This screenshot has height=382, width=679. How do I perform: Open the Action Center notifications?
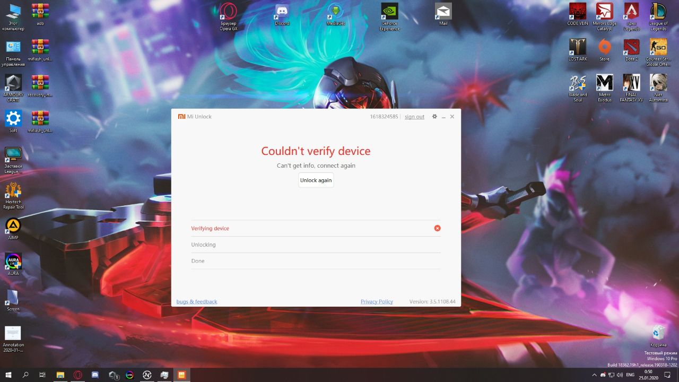[668, 375]
